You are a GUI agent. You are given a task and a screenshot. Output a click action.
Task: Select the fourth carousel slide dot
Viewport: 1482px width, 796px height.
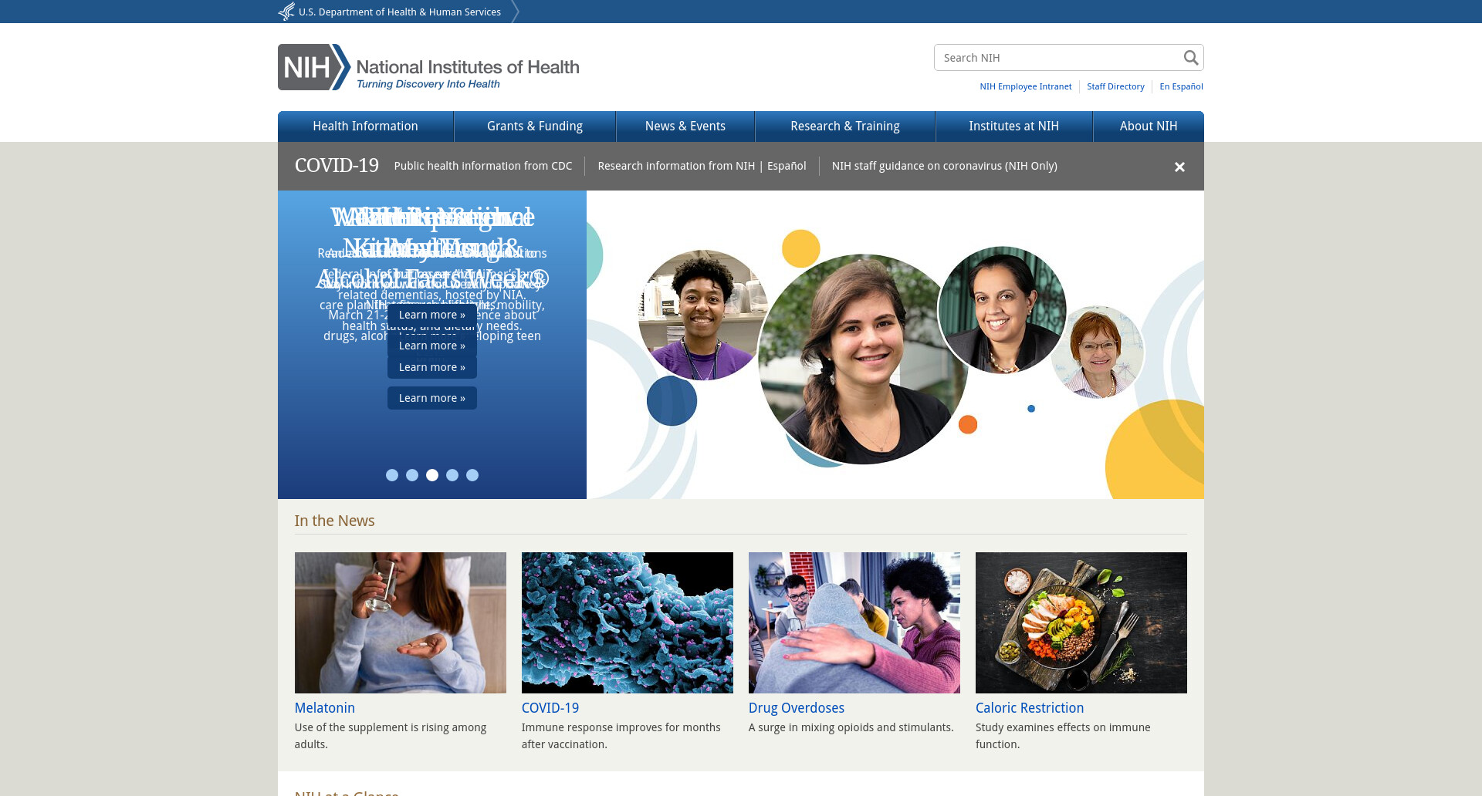(452, 475)
